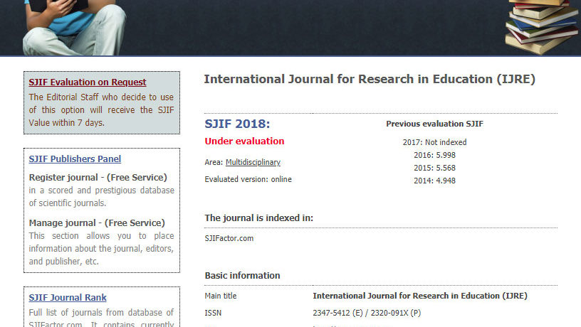581x327 pixels.
Task: Click the 2016: 5.998 score entry
Action: [434, 155]
